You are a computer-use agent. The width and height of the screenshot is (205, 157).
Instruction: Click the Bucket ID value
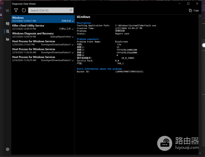[x=129, y=72]
